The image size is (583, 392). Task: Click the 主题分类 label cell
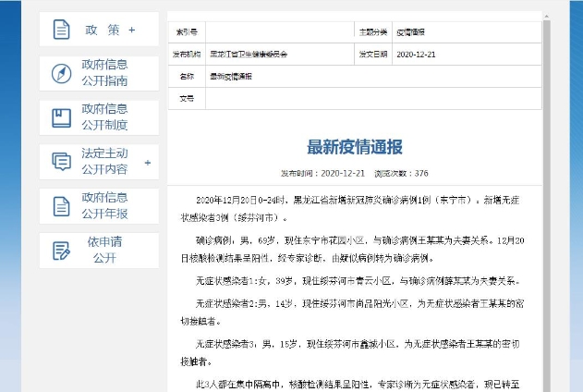click(373, 32)
